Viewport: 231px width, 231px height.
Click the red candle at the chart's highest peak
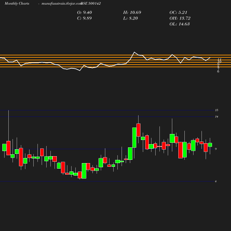(x=139, y=130)
